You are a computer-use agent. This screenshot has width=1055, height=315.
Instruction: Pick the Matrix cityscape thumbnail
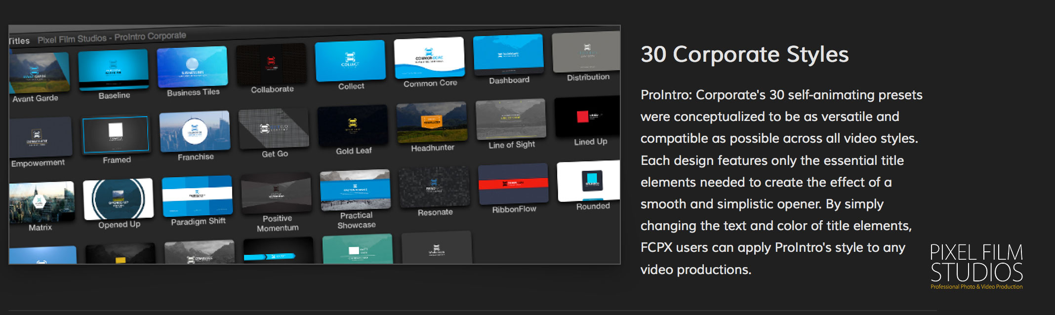[x=41, y=201]
